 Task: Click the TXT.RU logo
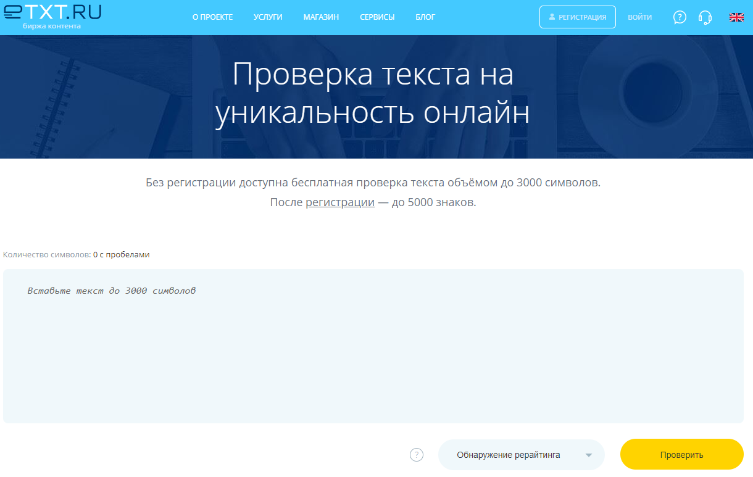(52, 12)
